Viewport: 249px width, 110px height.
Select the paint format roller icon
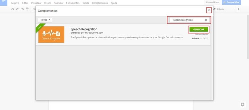pos(27,9)
